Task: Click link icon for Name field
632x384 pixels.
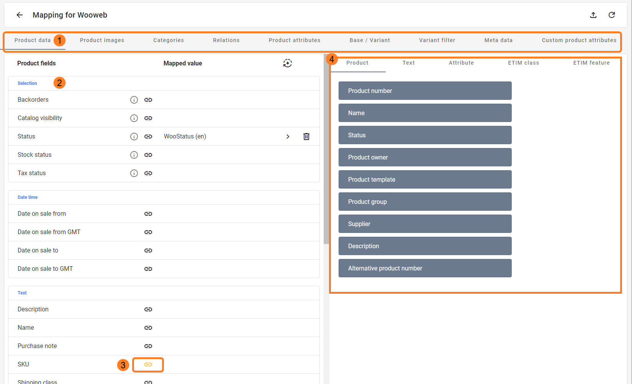Action: [148, 328]
